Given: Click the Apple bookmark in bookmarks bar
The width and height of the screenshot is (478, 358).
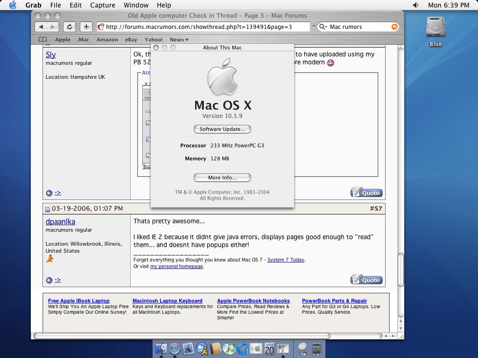Looking at the screenshot, I should [x=63, y=40].
